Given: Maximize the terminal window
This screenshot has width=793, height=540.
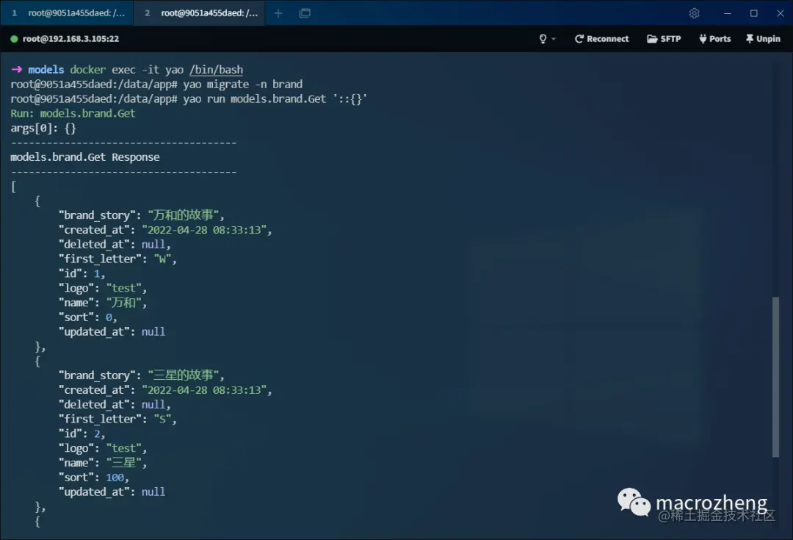Looking at the screenshot, I should click(x=753, y=13).
